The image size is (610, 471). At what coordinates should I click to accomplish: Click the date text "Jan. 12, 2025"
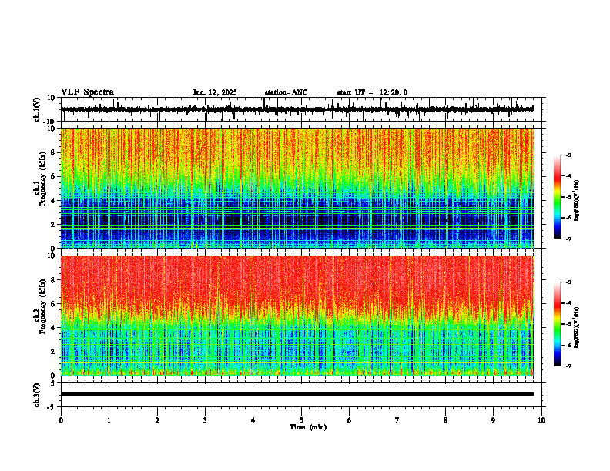(215, 92)
